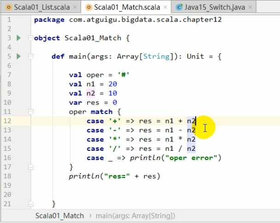Close the Java15_Switch.java tab
The image size is (280, 223).
click(251, 7)
